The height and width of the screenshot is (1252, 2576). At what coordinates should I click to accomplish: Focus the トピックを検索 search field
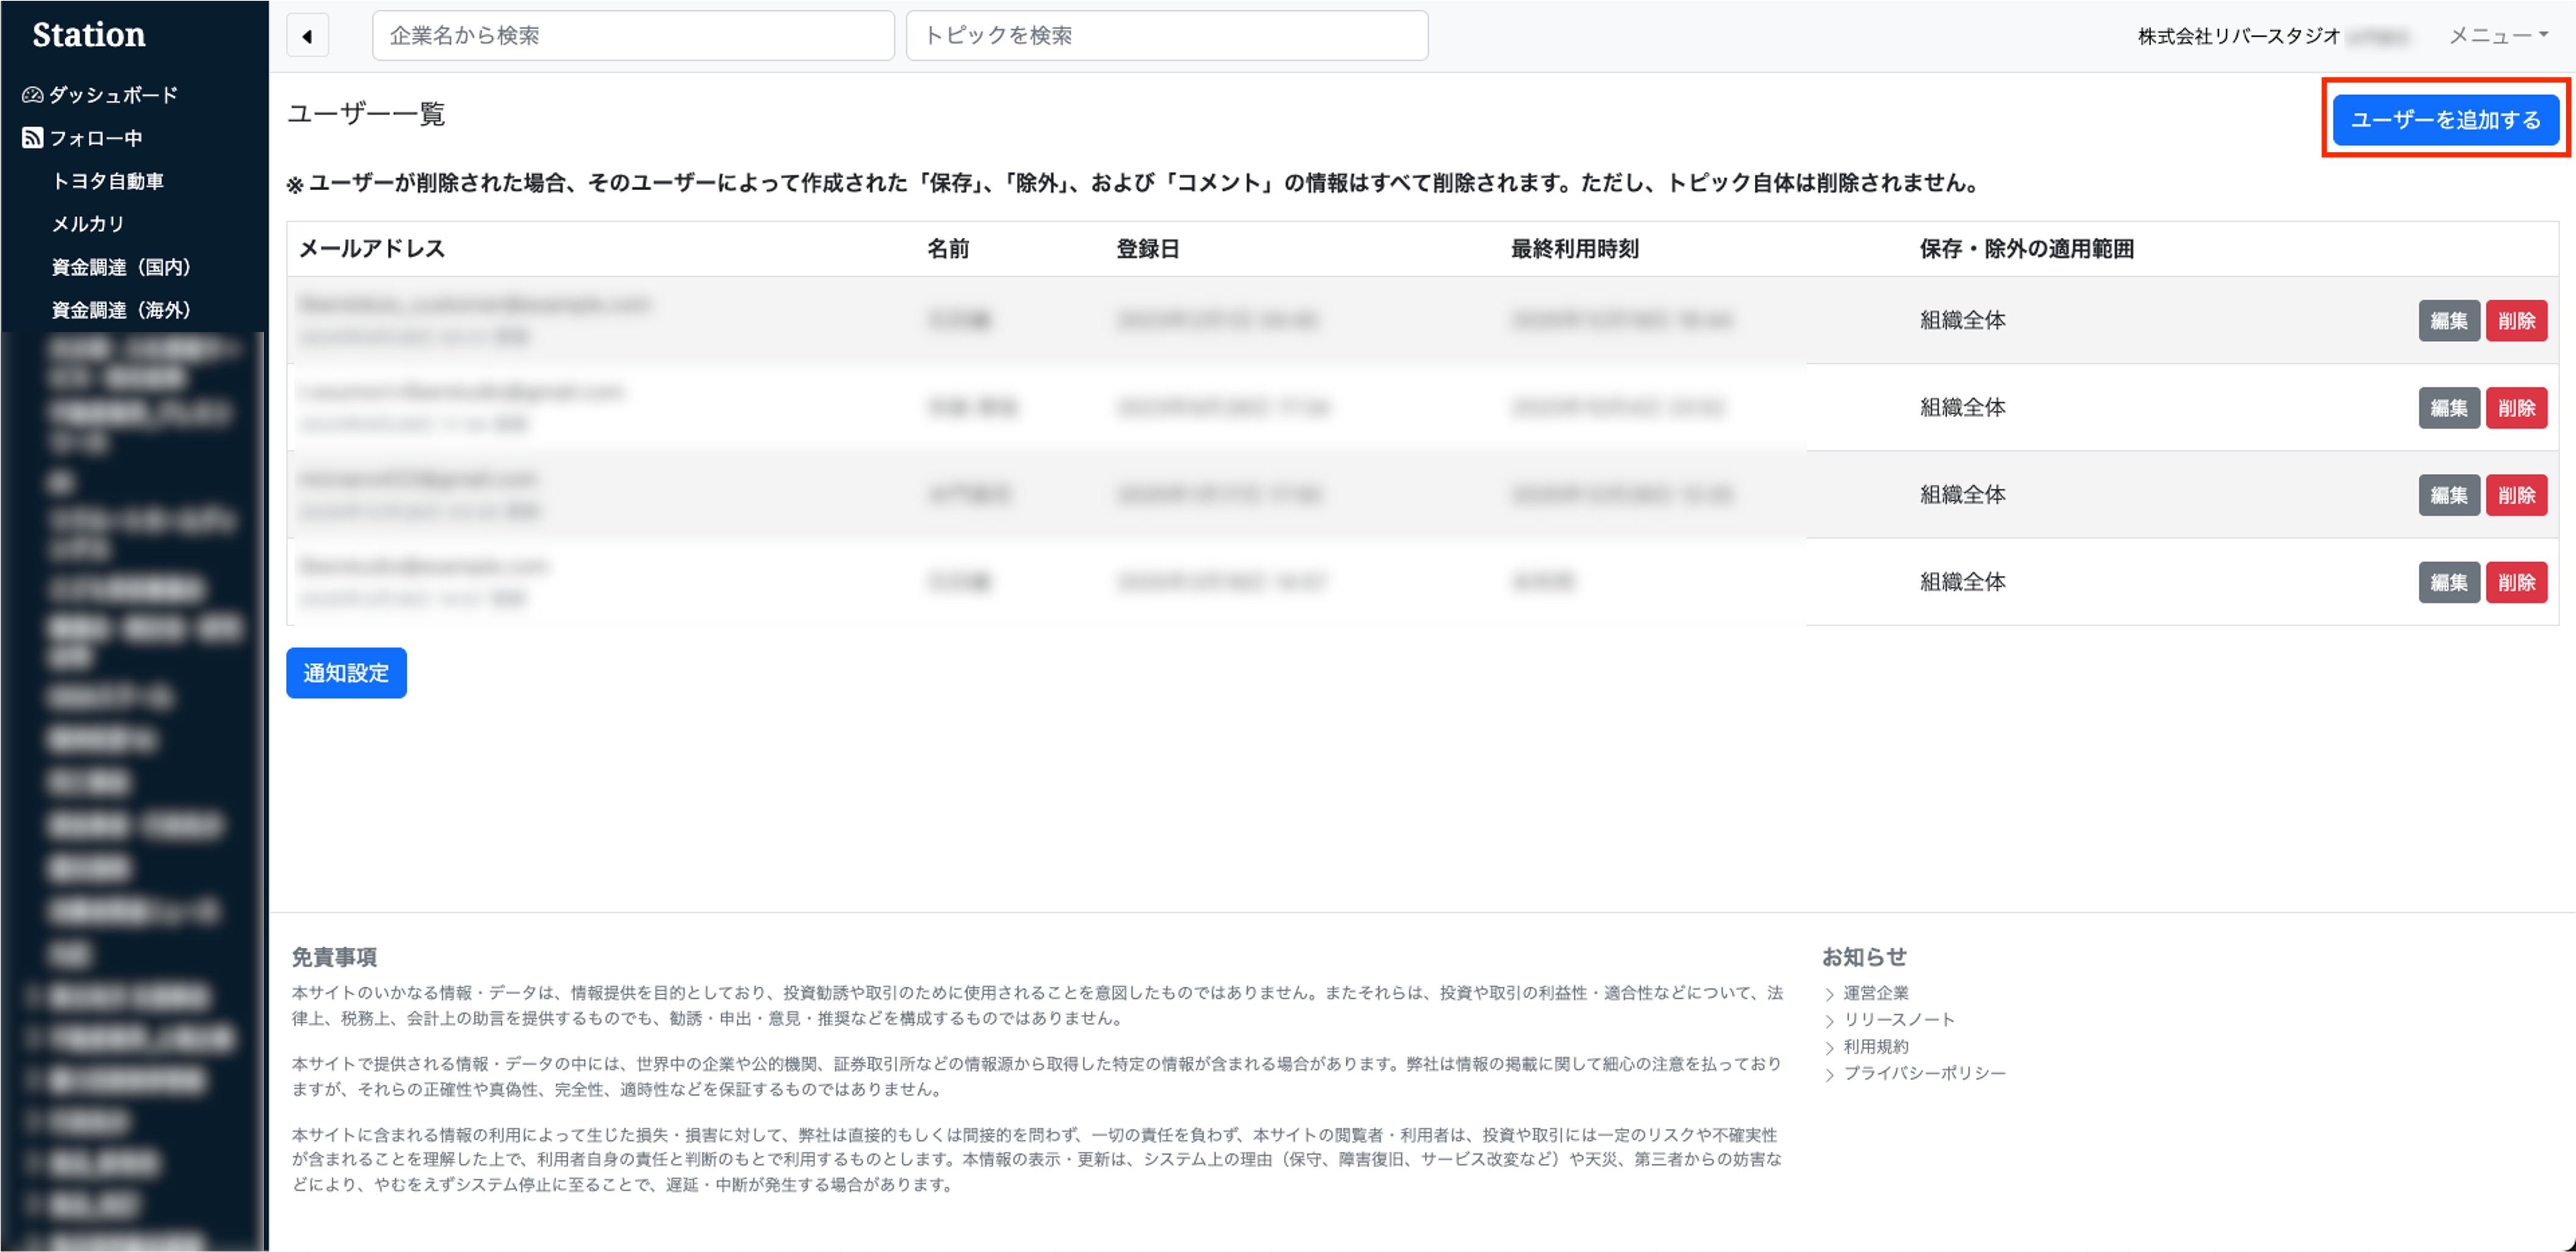pos(1166,36)
